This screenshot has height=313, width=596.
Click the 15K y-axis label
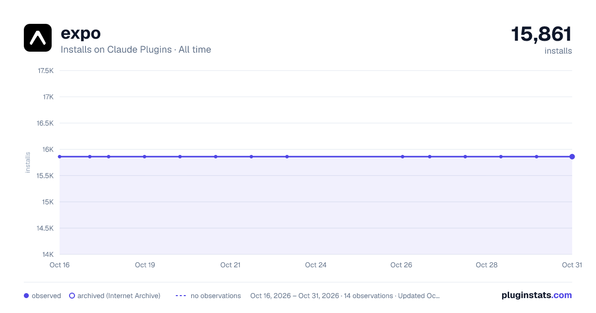(48, 202)
